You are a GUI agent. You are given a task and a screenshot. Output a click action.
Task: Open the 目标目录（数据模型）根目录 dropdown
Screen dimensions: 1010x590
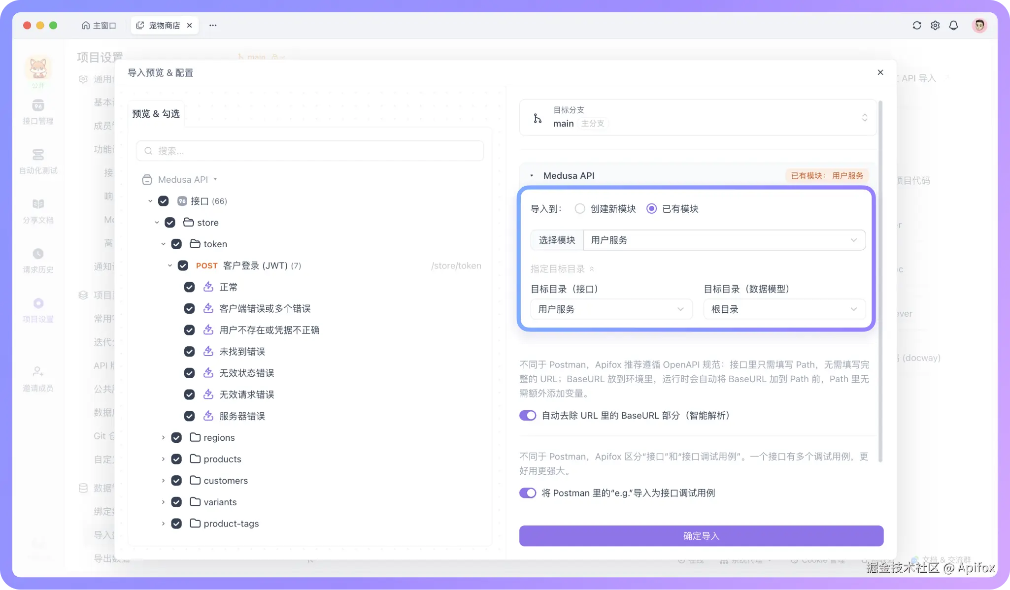point(784,309)
